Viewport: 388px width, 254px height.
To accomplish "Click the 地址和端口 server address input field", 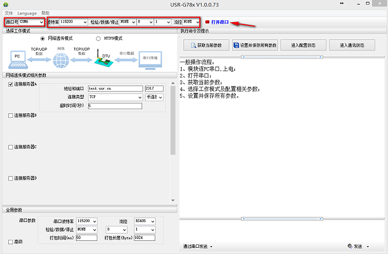I will pyautogui.click(x=115, y=88).
